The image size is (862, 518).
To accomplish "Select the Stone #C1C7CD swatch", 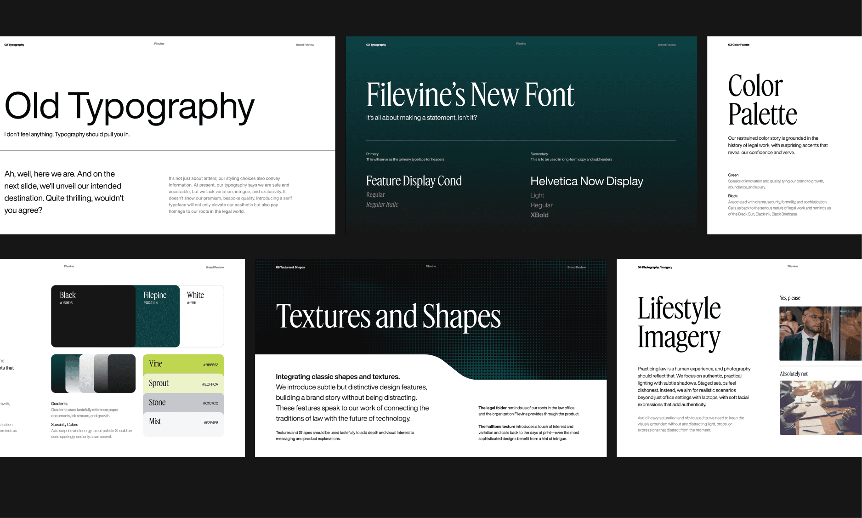I will point(183,403).
